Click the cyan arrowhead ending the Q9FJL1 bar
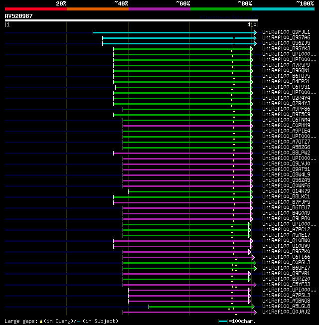 [255, 32]
